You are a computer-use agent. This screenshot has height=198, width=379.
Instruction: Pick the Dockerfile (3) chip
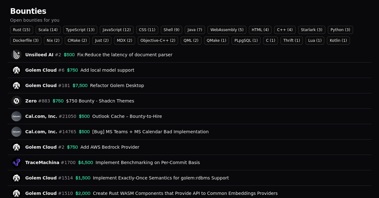(x=26, y=41)
